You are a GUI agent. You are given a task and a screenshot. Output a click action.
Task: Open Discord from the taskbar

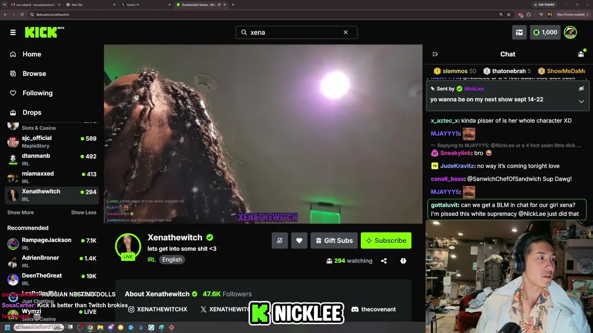pos(111,327)
